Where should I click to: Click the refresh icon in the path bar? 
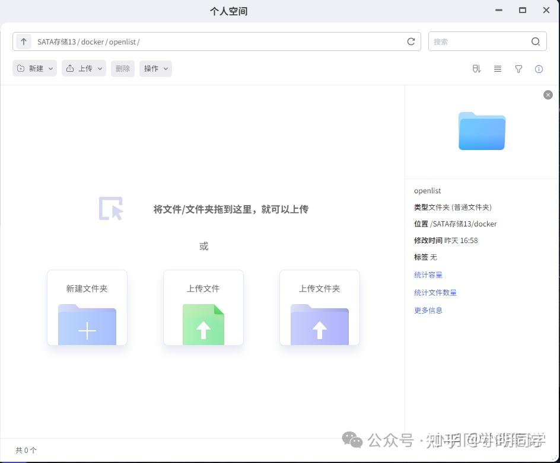pyautogui.click(x=411, y=41)
